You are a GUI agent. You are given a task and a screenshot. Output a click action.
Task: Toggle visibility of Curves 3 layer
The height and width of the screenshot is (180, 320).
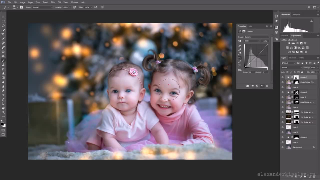283,77
